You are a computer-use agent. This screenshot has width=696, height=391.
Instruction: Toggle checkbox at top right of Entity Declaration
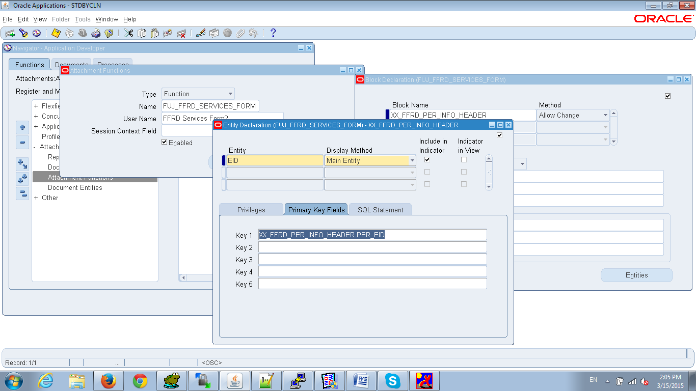(x=499, y=135)
